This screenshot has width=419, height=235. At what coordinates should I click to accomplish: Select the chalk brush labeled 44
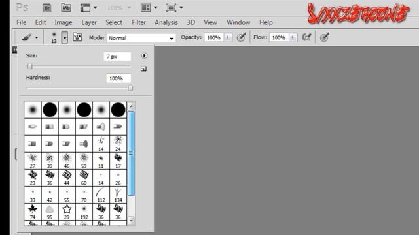67,178
